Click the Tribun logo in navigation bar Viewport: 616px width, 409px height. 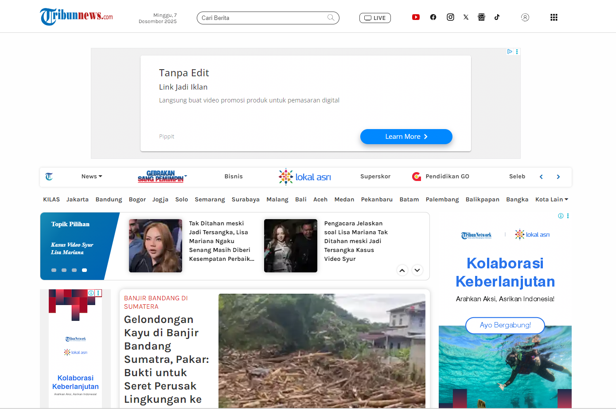(x=49, y=176)
